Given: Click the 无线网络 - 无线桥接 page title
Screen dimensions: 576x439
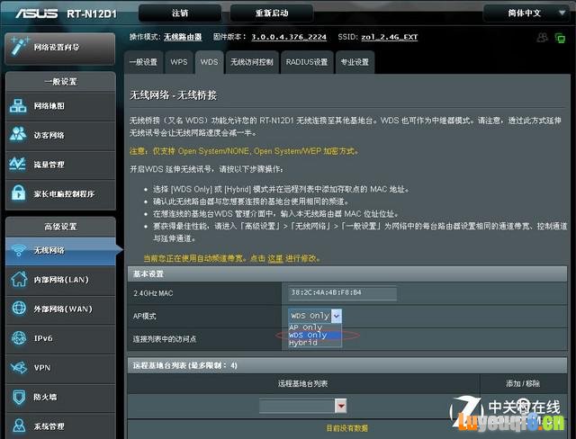Looking at the screenshot, I should 174,95.
